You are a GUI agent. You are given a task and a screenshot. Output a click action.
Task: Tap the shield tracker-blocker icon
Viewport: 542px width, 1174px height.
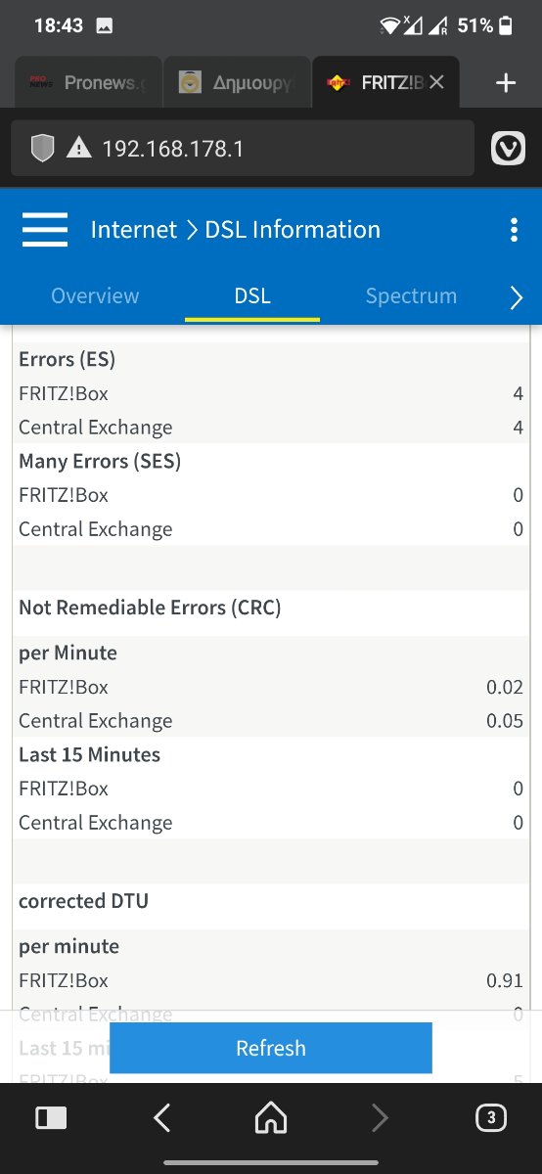point(42,149)
